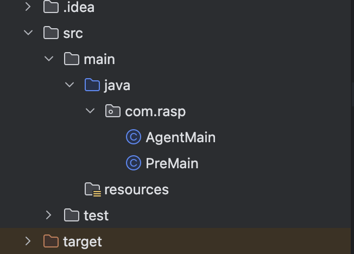Screen dimensions: 354x254
Task: Click the orange target folder icon
Action: tap(51, 241)
